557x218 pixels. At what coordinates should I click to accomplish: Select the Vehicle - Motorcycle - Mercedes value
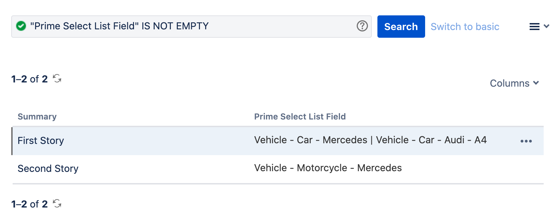coord(328,168)
